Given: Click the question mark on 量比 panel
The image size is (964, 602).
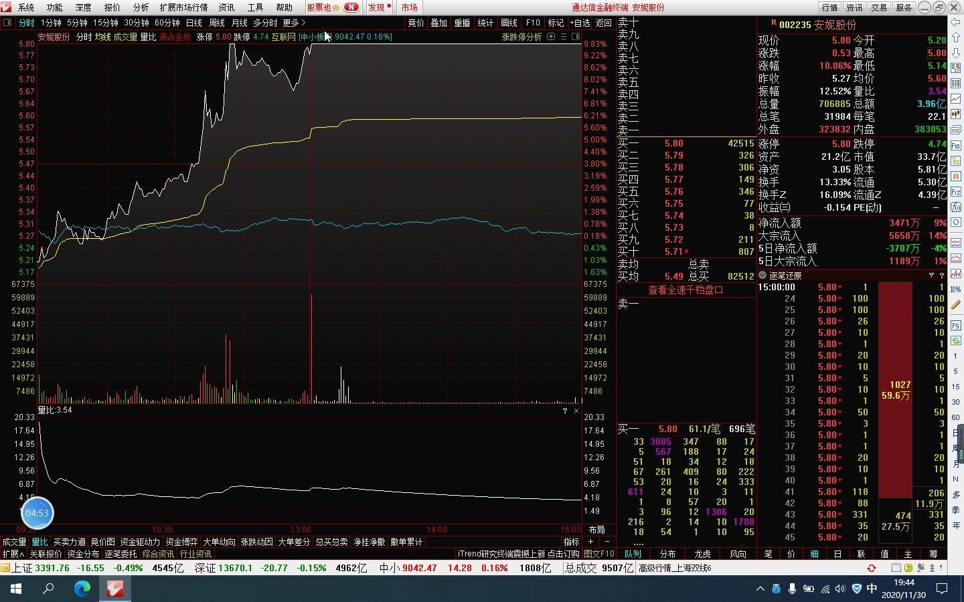Looking at the screenshot, I should (565, 410).
